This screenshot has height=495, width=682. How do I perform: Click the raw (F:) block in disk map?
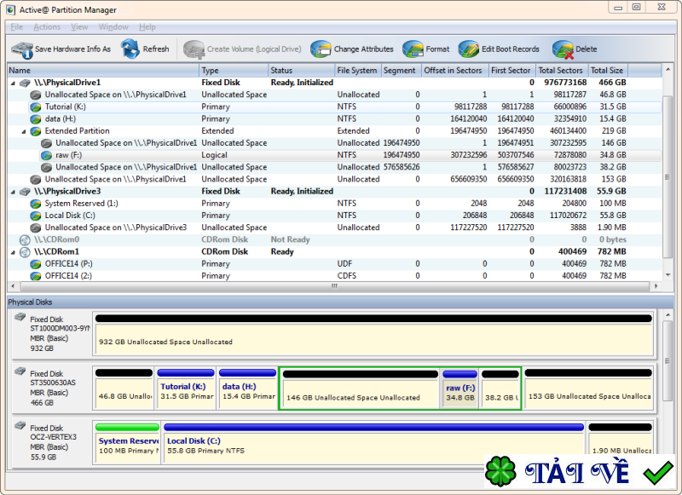point(460,389)
